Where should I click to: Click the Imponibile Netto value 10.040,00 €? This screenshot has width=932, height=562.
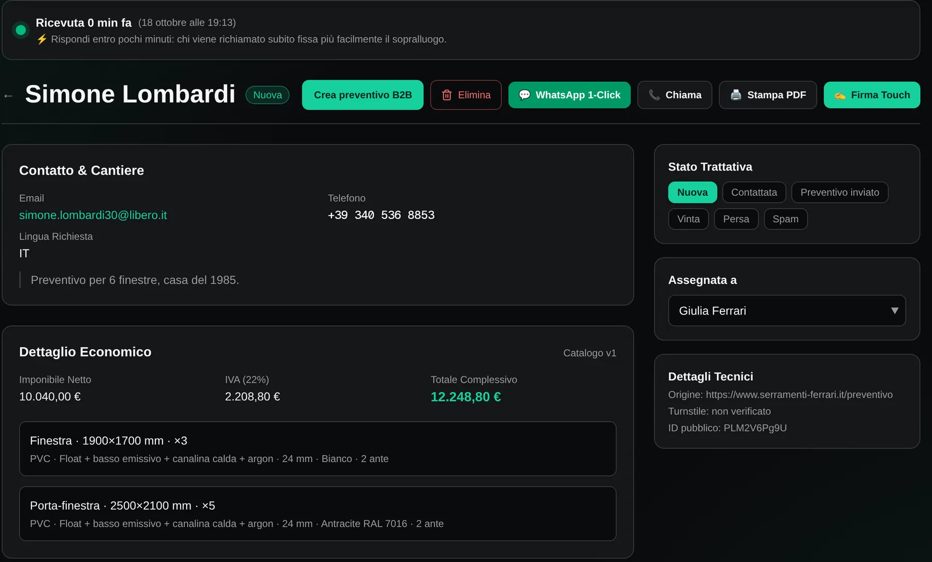point(50,397)
